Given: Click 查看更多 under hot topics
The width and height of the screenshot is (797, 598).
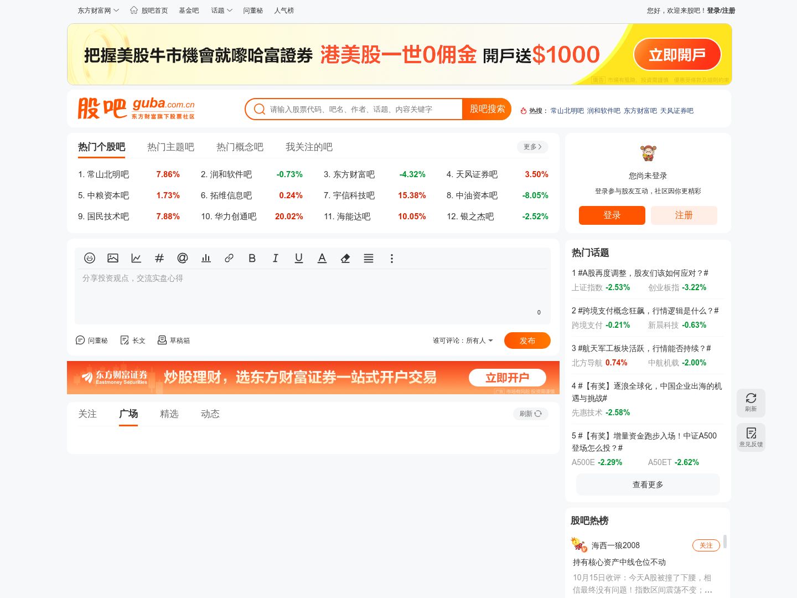Looking at the screenshot, I should click(648, 484).
